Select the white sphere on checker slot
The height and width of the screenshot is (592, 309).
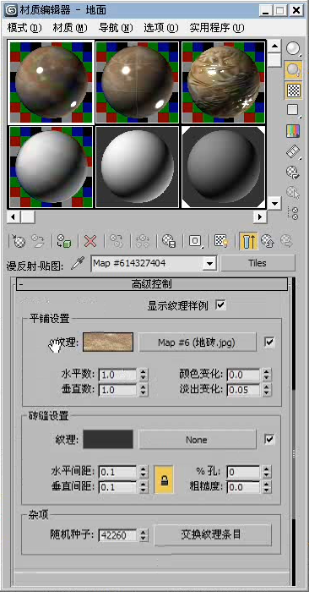(51, 167)
